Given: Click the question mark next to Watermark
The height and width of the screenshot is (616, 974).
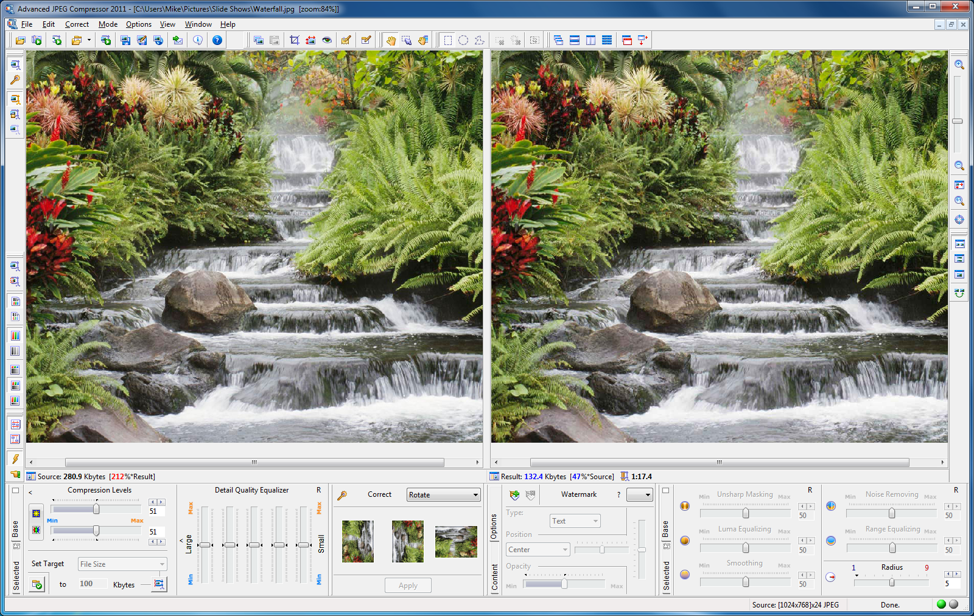Looking at the screenshot, I should pos(618,494).
